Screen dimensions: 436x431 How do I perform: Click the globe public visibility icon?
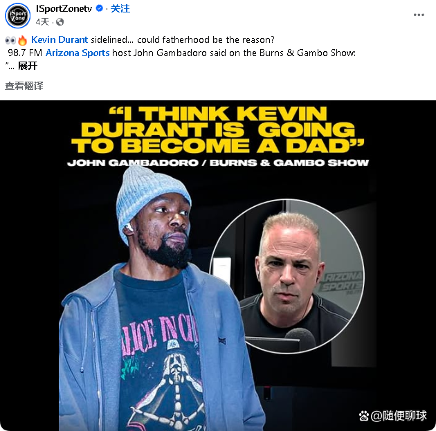click(x=60, y=21)
